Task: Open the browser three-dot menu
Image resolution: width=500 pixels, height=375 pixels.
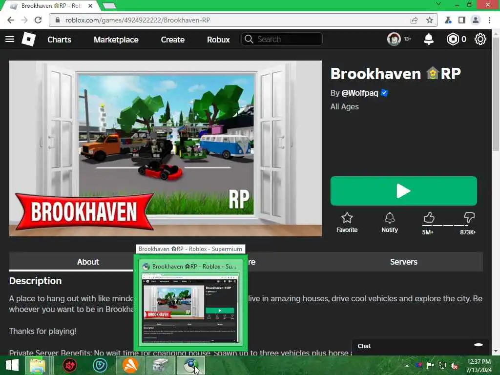Action: [x=489, y=20]
